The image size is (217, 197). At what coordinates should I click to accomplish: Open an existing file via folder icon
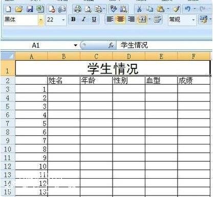19,9
